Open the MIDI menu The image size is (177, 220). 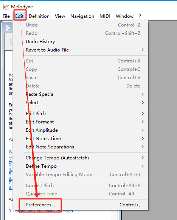pyautogui.click(x=105, y=16)
